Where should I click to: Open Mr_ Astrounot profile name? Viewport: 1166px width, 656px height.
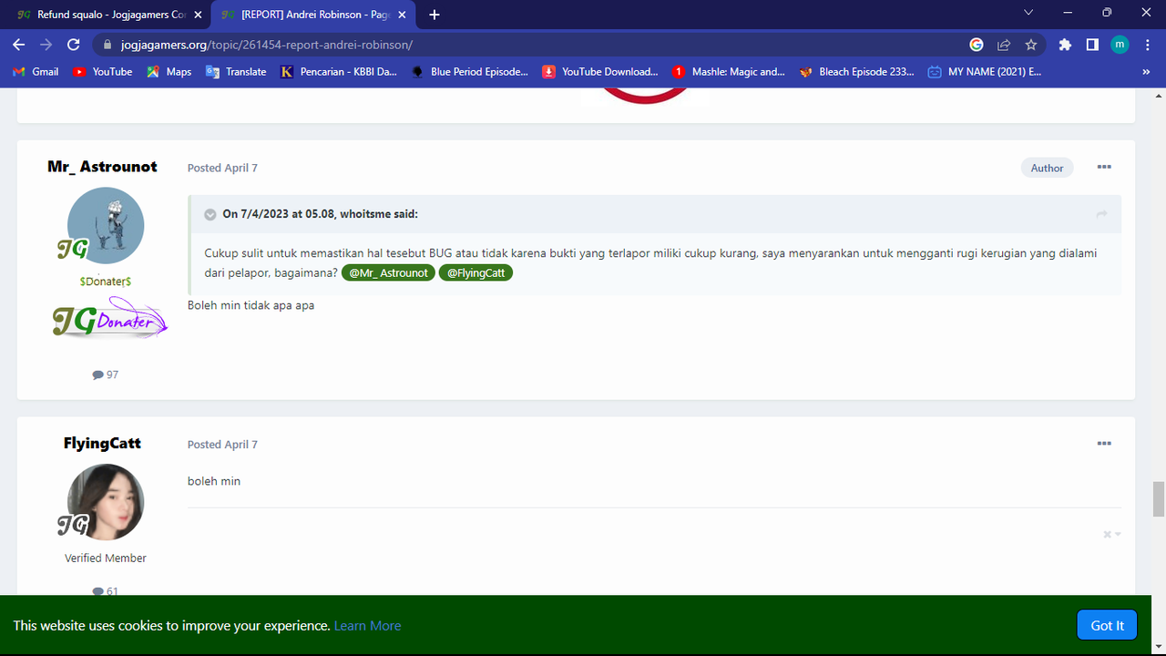click(x=102, y=167)
